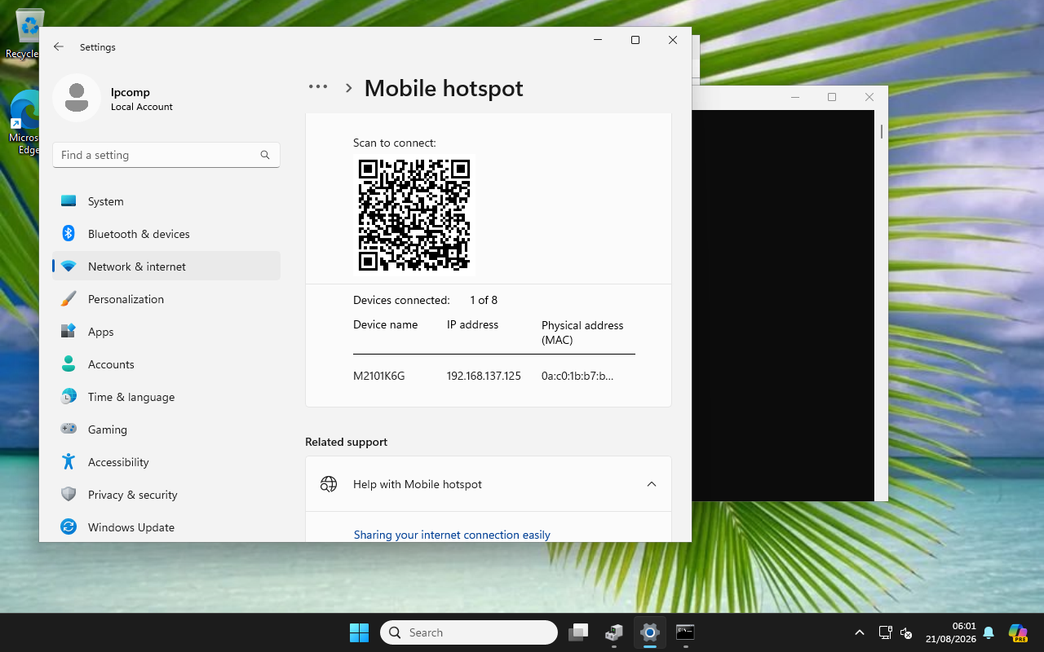Open System settings in sidebar
This screenshot has width=1044, height=652.
tap(166, 201)
